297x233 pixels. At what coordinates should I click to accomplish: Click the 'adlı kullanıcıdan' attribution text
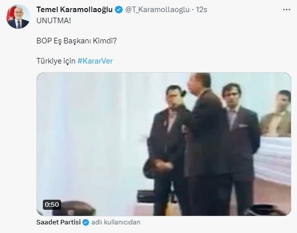116,222
